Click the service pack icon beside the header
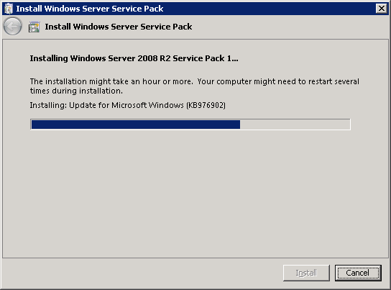 point(34,27)
